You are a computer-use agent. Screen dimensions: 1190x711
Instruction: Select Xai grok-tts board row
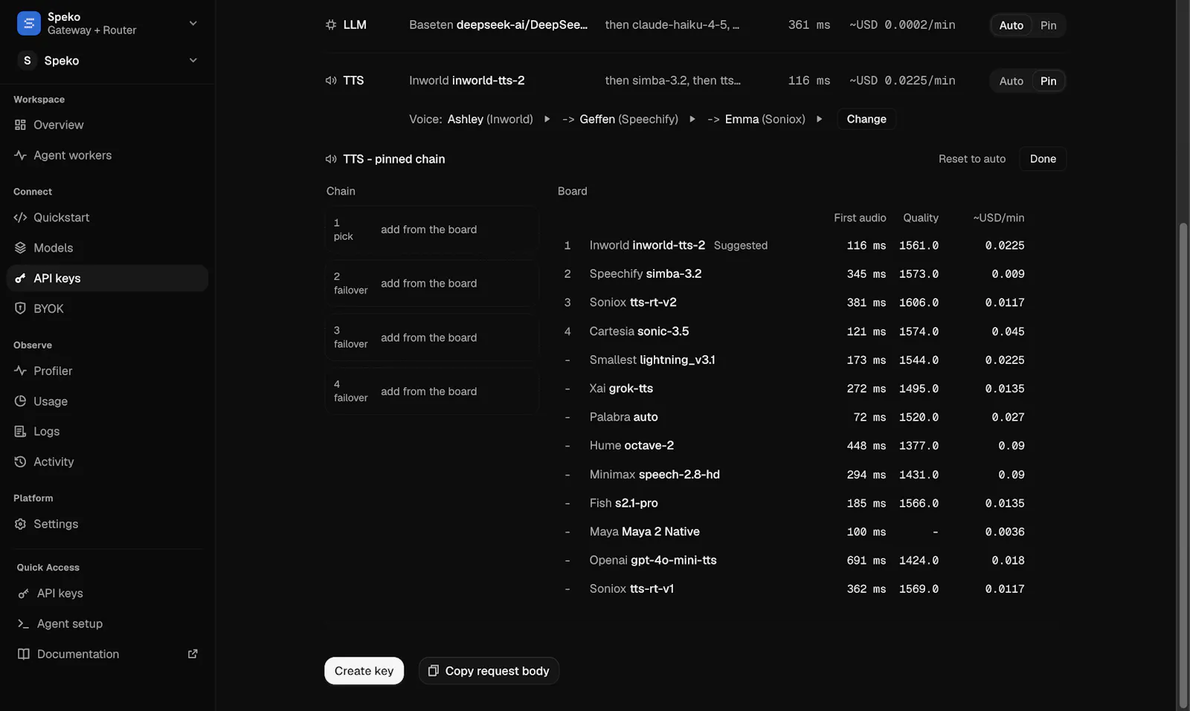pyautogui.click(x=794, y=389)
